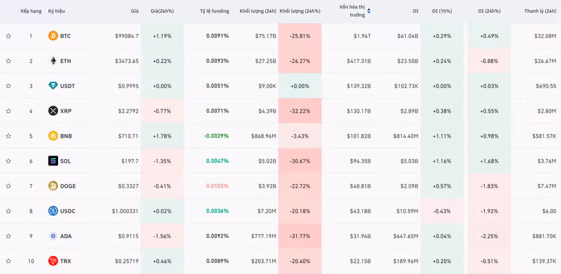Click SOL funding rate 0.0047%
The image size is (561, 274).
click(217, 161)
